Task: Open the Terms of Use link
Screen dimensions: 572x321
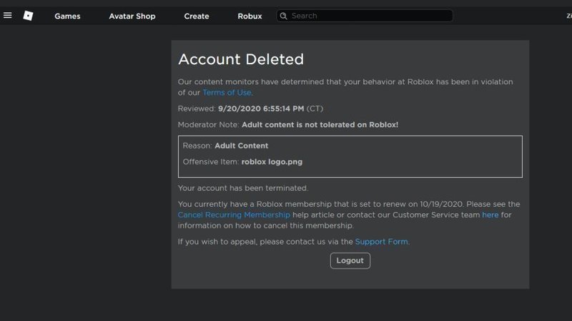Action: (227, 93)
